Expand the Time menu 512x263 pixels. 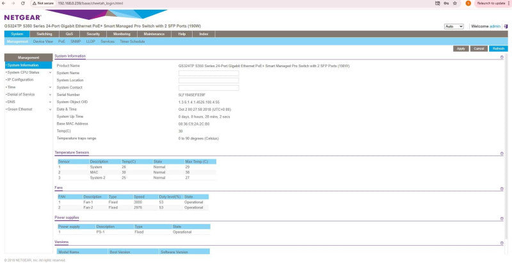(x=50, y=88)
